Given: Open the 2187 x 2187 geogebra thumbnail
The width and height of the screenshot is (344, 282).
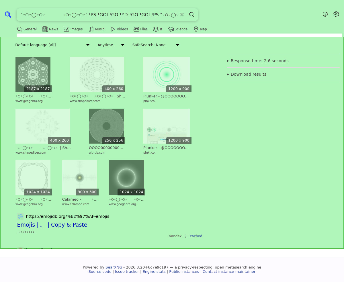Looking at the screenshot, I should 33,75.
